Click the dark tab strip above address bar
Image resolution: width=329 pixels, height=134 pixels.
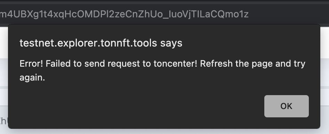tap(164, 2)
